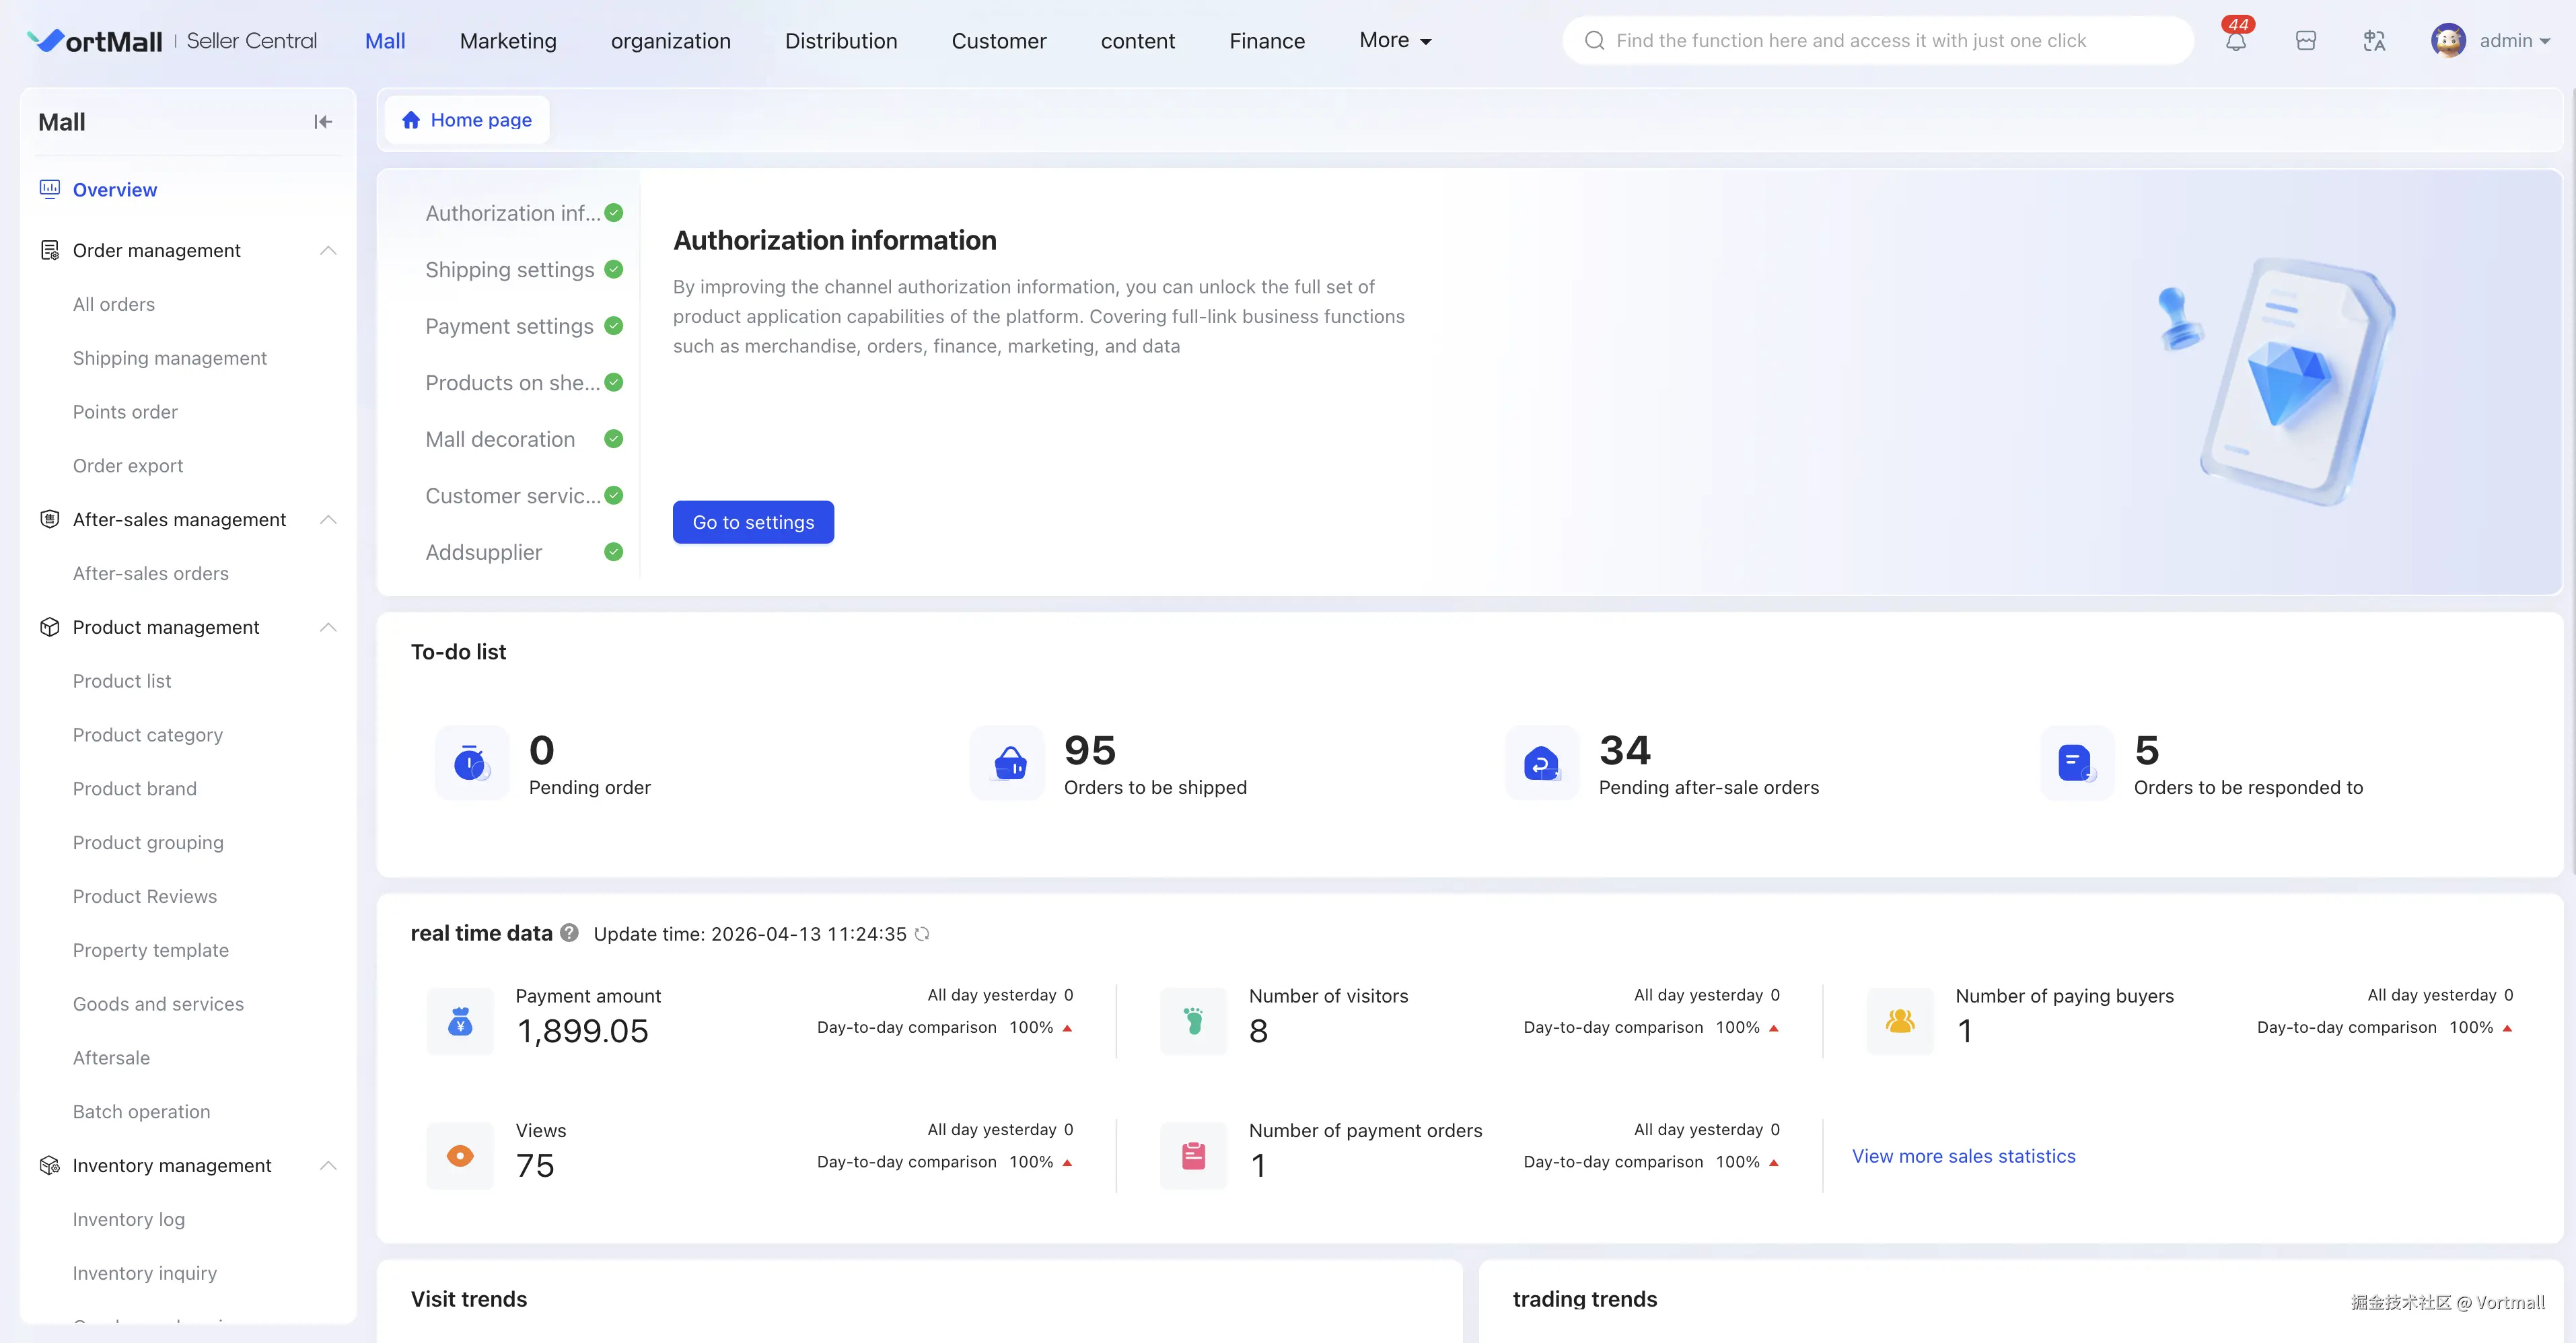Click the notification bell icon
This screenshot has width=2576, height=1343.
click(x=2235, y=41)
